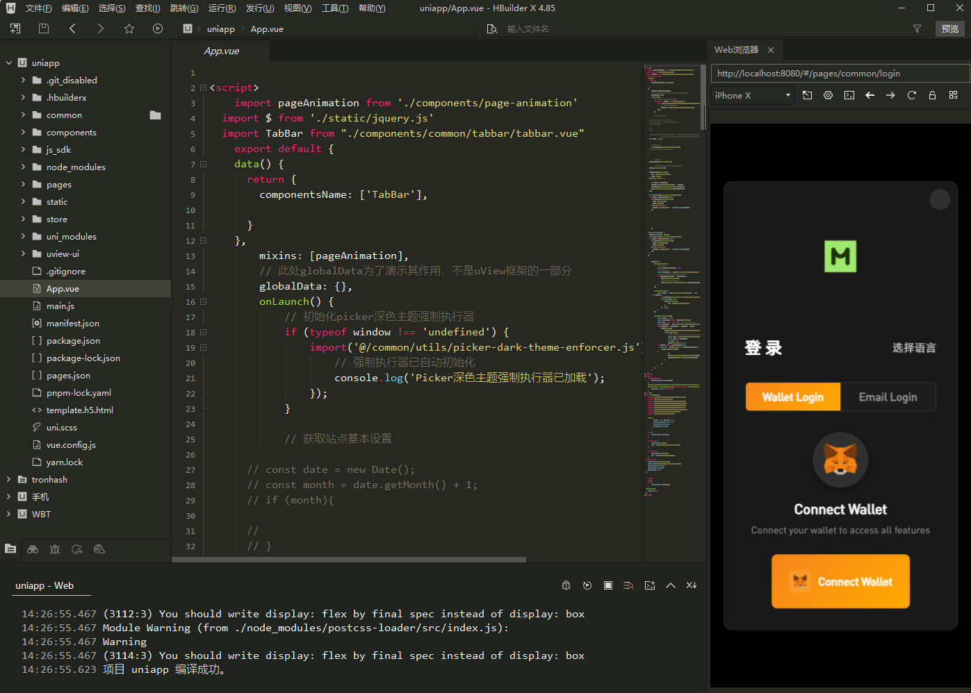Image resolution: width=971 pixels, height=693 pixels.
Task: Switch to Email Login mode
Action: pyautogui.click(x=888, y=397)
